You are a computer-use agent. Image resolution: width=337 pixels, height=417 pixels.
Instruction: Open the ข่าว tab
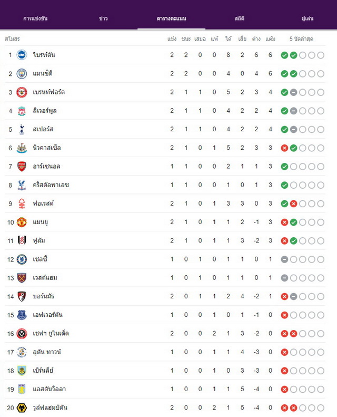[103, 18]
